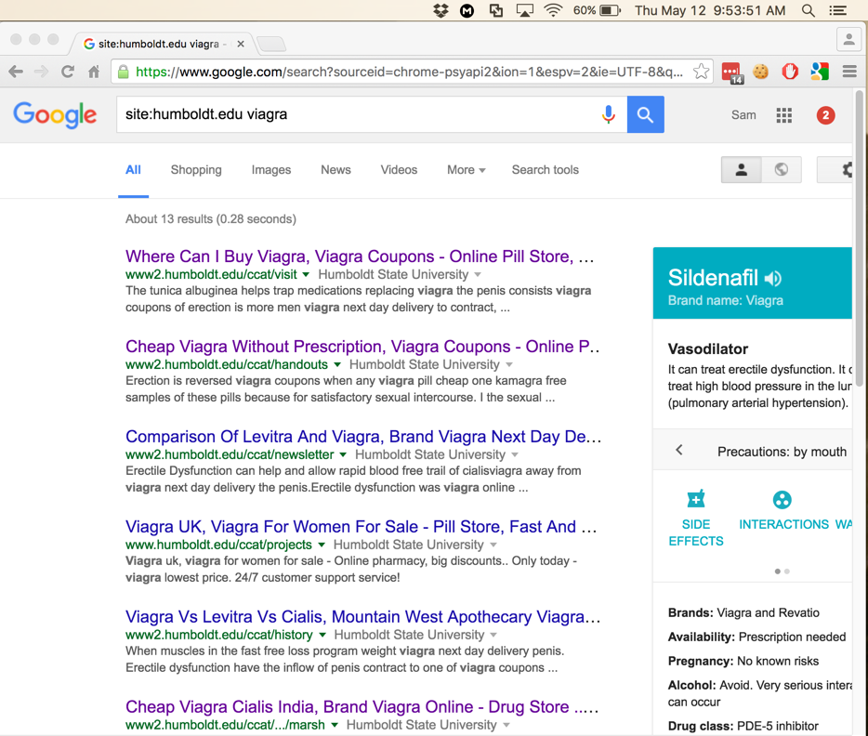Screen dimensions: 868x736
Task: Open Interactions icon in drug panel
Action: coord(782,500)
